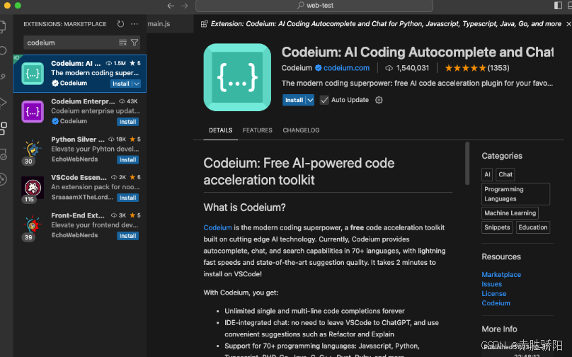572x357 pixels.
Task: Open Codeium extension settings gear
Action: point(379,100)
